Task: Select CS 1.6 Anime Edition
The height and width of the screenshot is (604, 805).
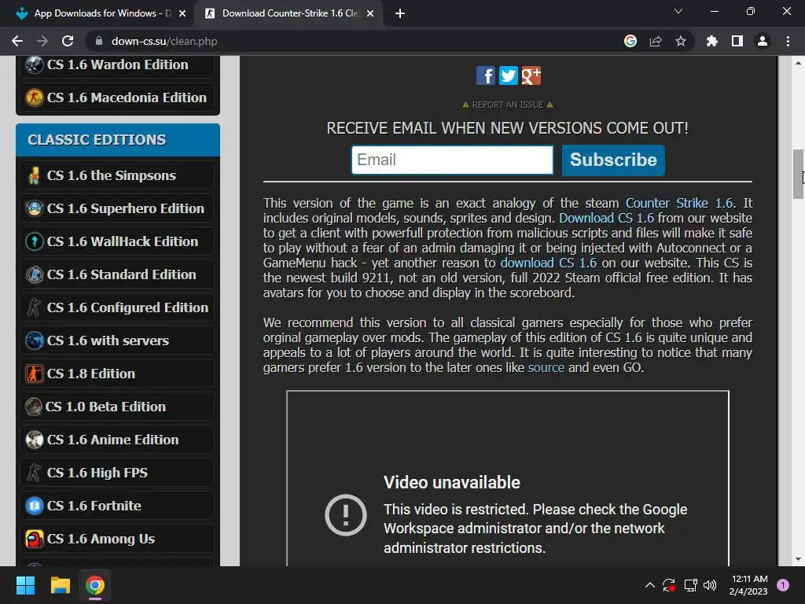Action: pyautogui.click(x=118, y=440)
